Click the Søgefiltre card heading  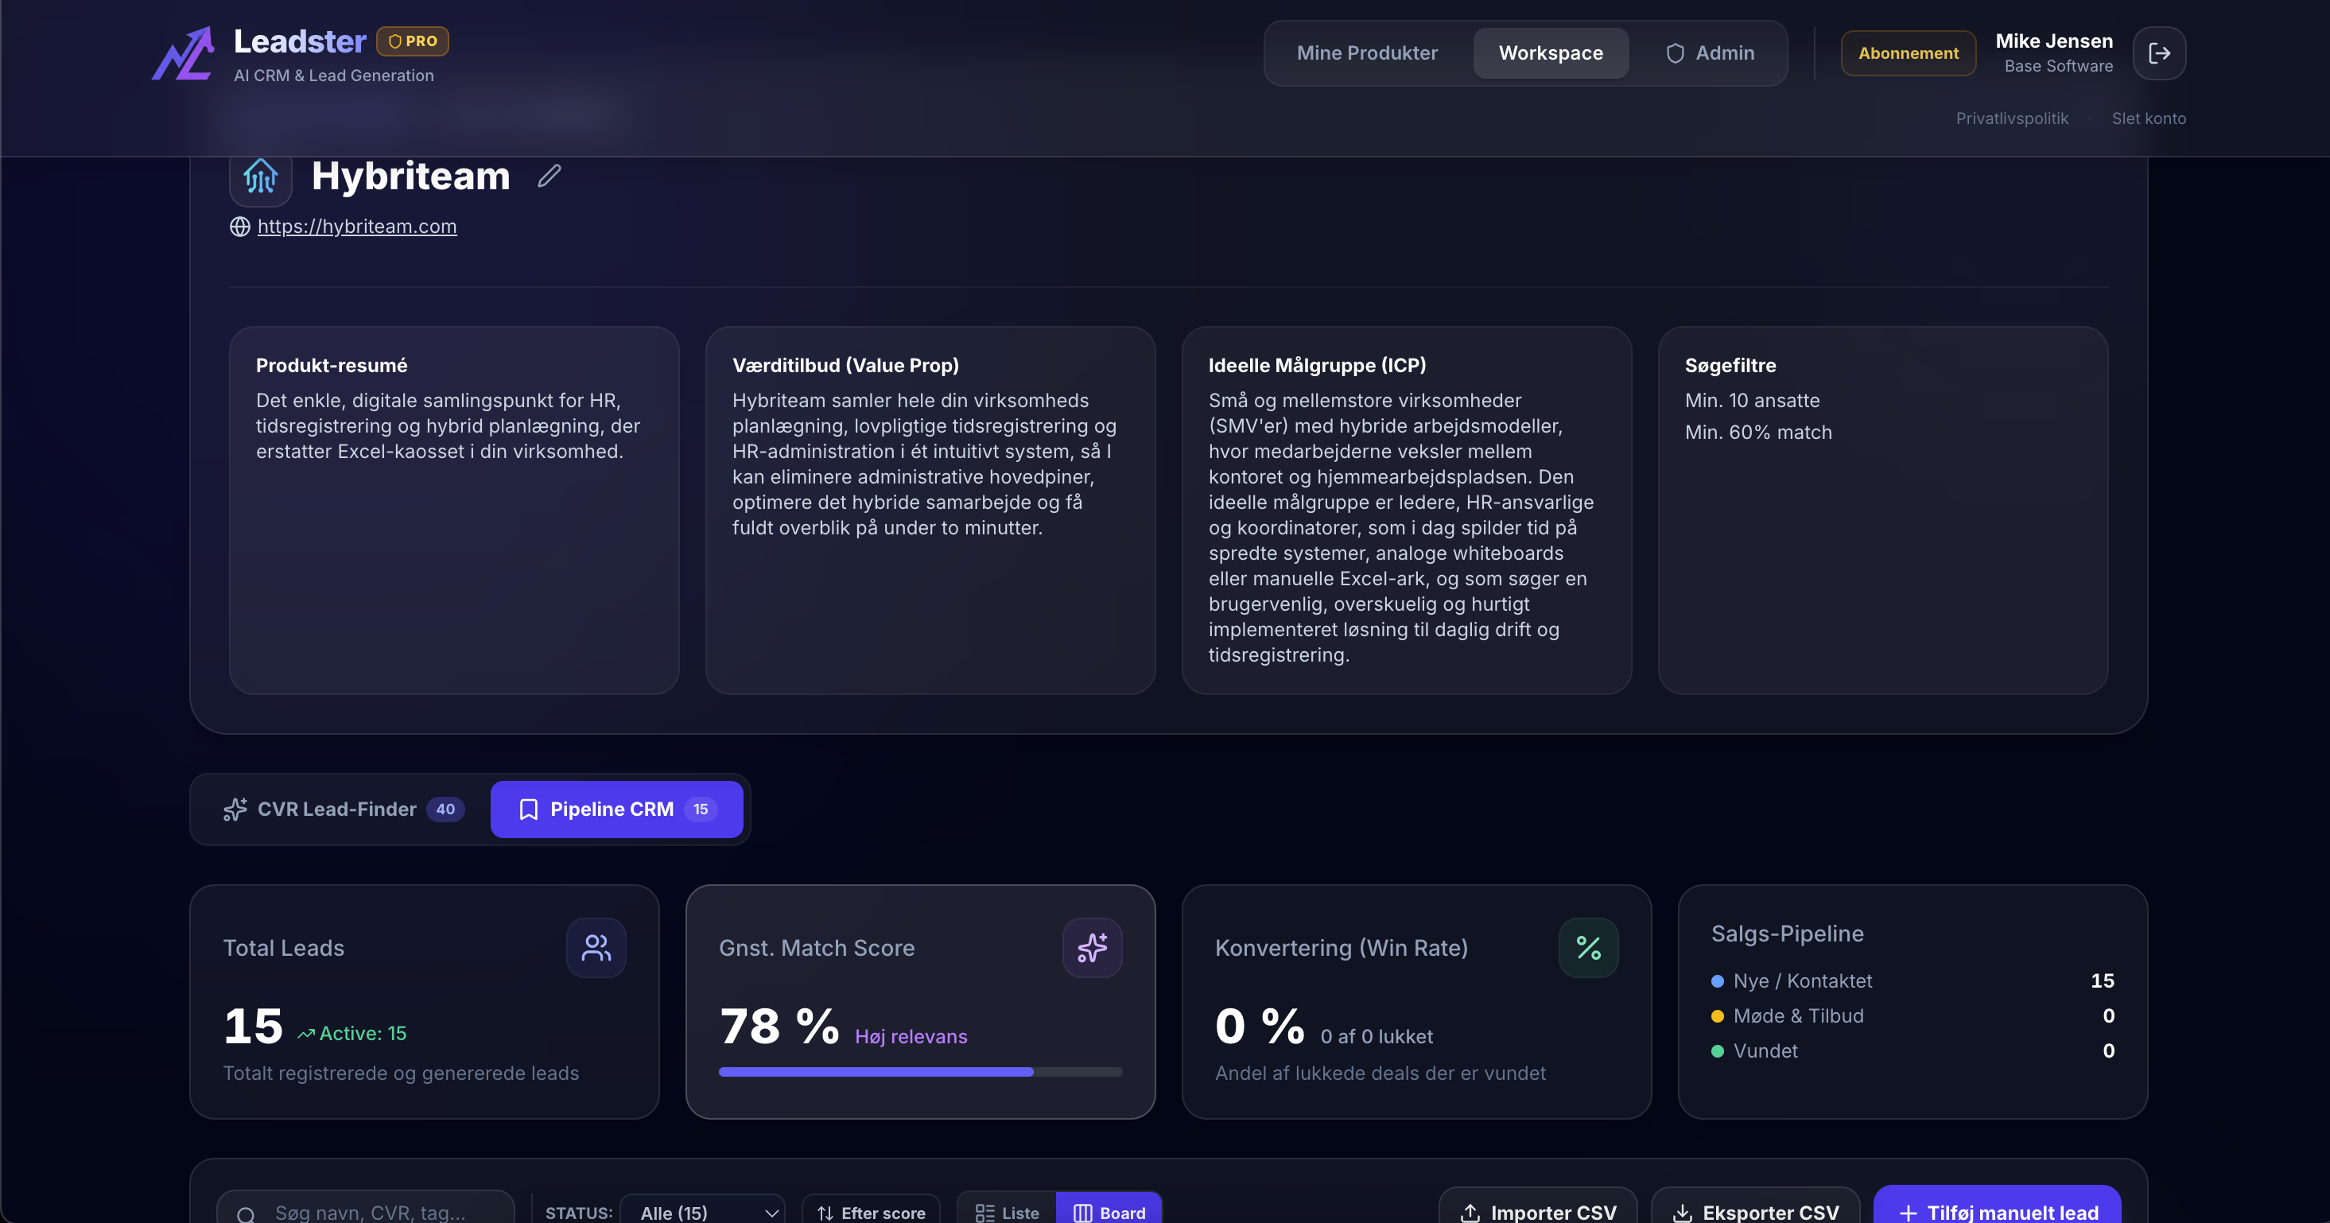click(1730, 366)
